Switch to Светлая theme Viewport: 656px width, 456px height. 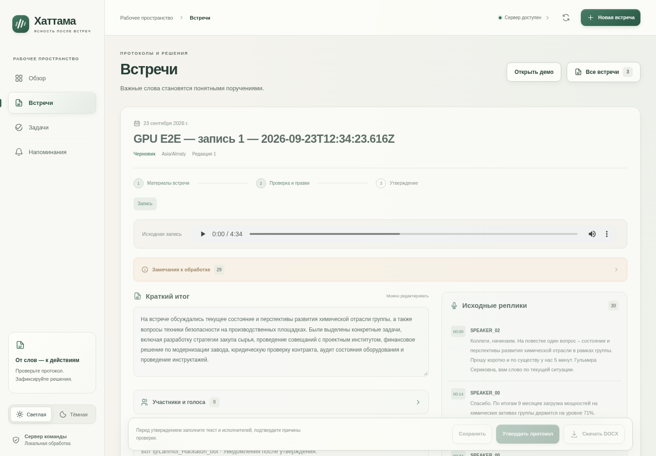pyautogui.click(x=31, y=415)
